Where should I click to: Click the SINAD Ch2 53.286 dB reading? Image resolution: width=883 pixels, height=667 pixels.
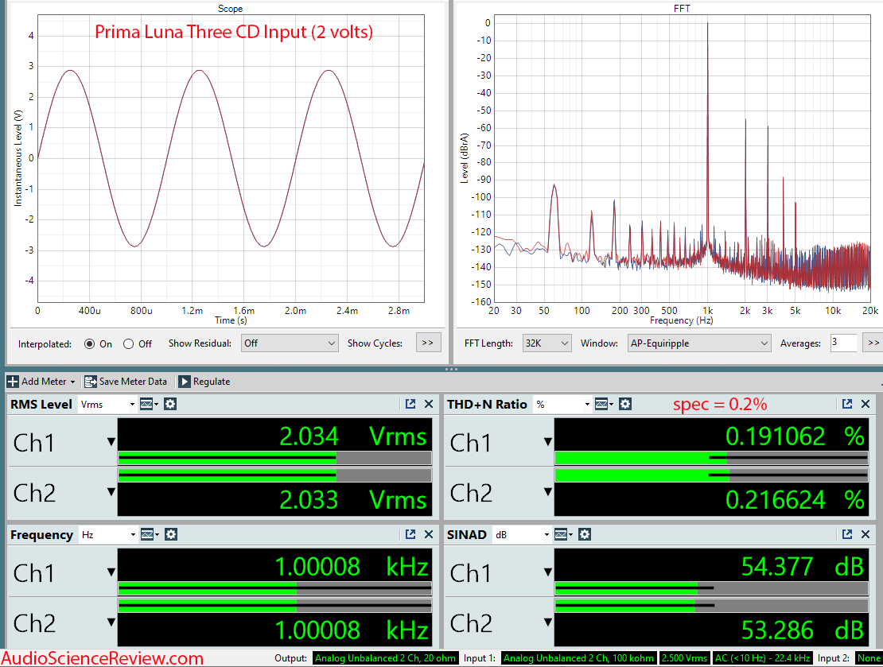pos(803,630)
